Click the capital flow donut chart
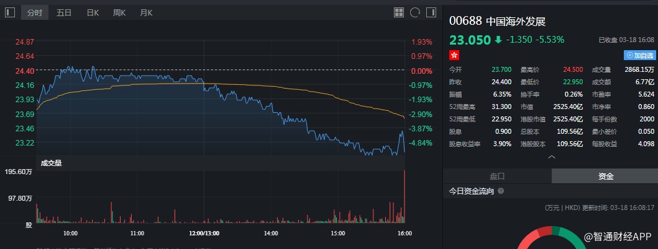The height and width of the screenshot is (249, 658). pos(550,238)
